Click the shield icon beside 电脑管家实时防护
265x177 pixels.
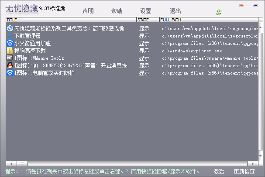pos(10,73)
